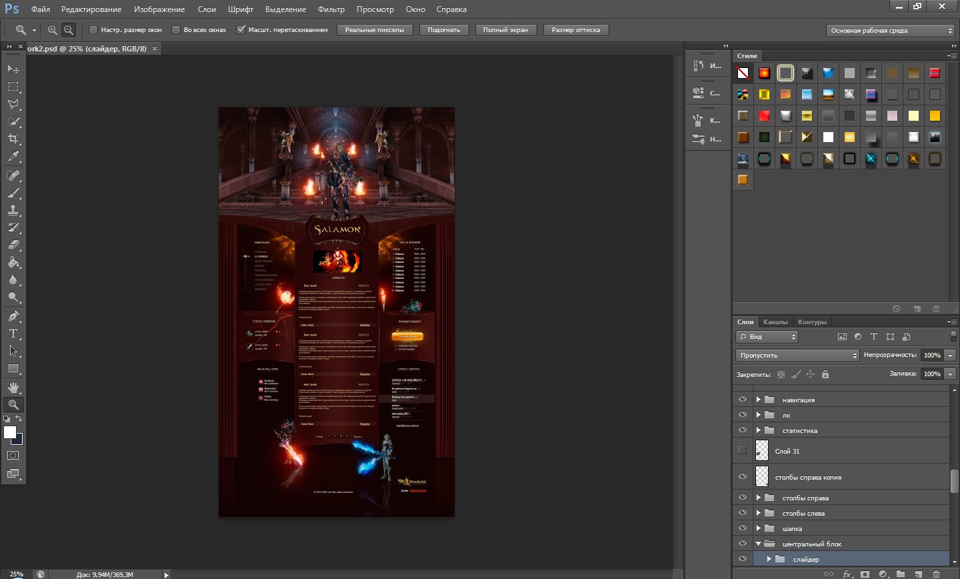960x579 pixels.
Task: Expand the 'статистика' layer group
Action: point(759,430)
